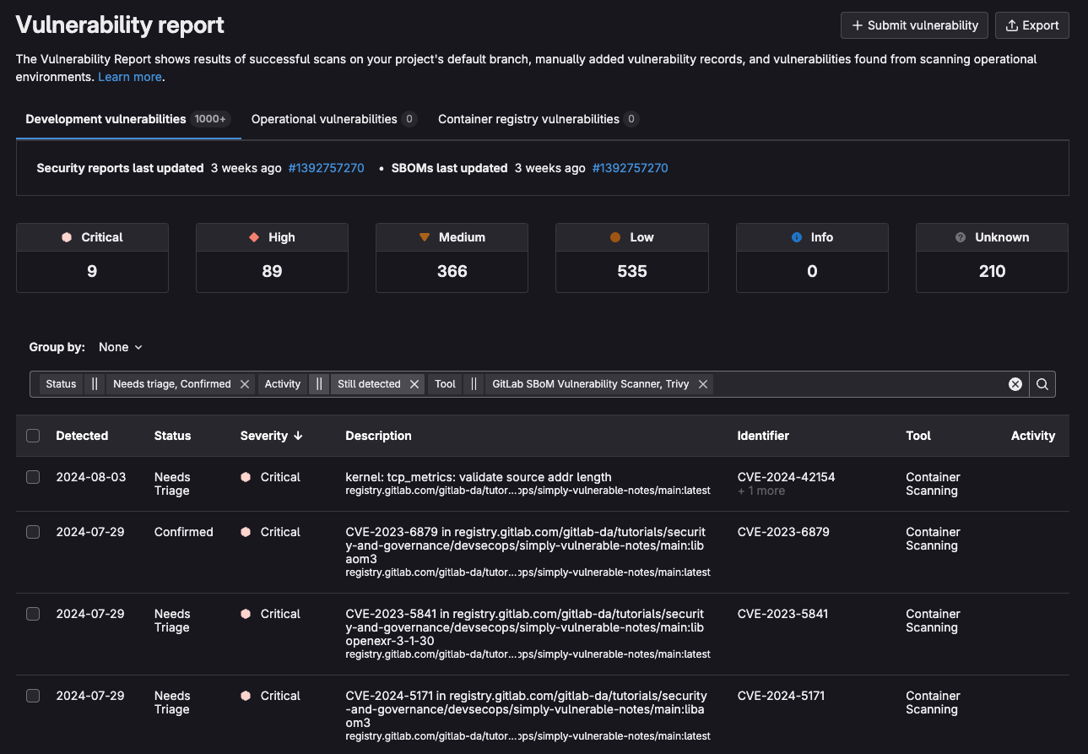Image resolution: width=1088 pixels, height=754 pixels.
Task: Click the Critical severity icon
Action: [x=66, y=237]
